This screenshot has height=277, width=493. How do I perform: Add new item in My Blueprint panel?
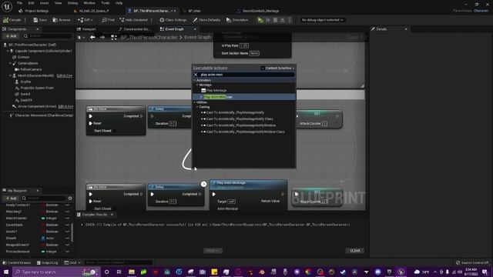pyautogui.click(x=11, y=199)
